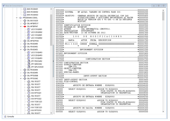The image size is (170, 121).
Task: Click the tree panel scroll down arrow
Action: pos(51,113)
